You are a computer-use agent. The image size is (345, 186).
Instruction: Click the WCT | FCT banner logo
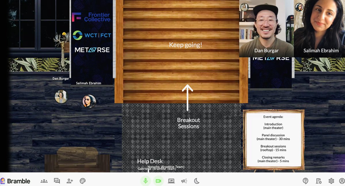(92, 35)
